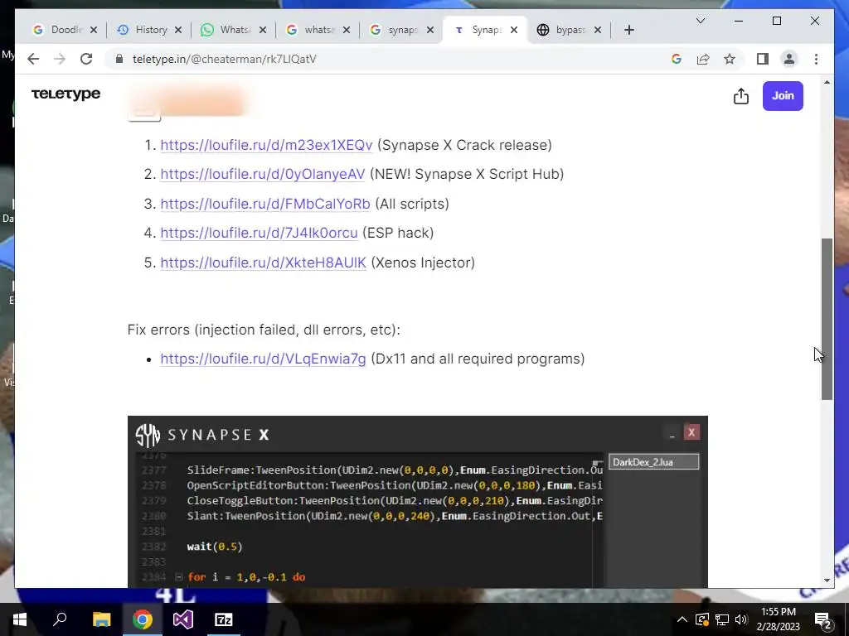Viewport: 849px width, 636px height.
Task: Click the Join button
Action: coord(783,96)
